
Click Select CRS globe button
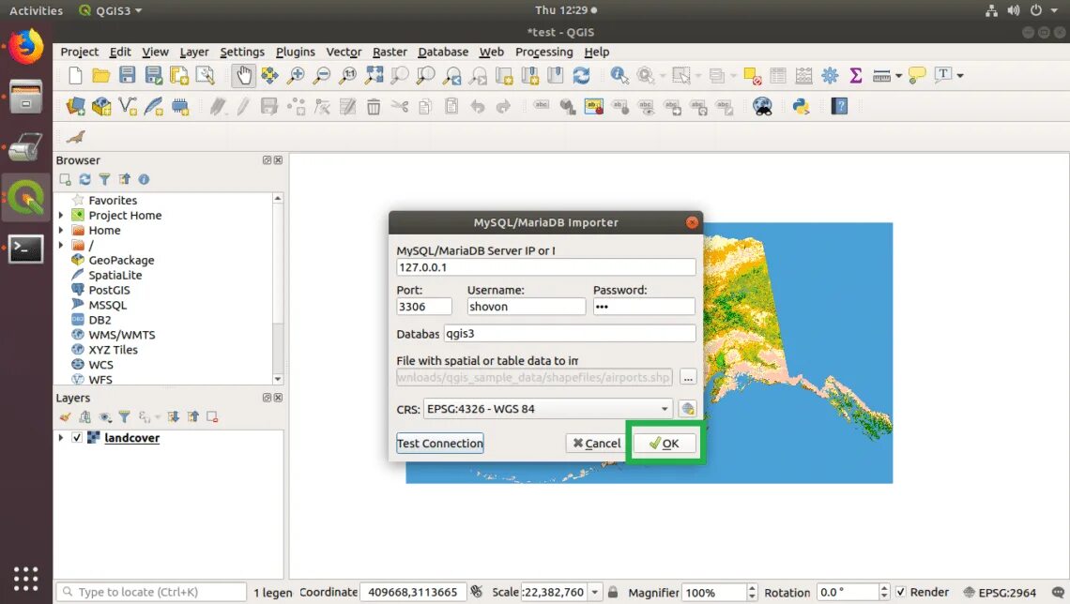click(688, 408)
